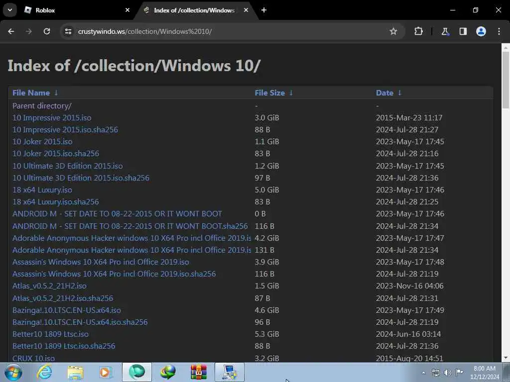View site information icon in address bar

(x=68, y=31)
